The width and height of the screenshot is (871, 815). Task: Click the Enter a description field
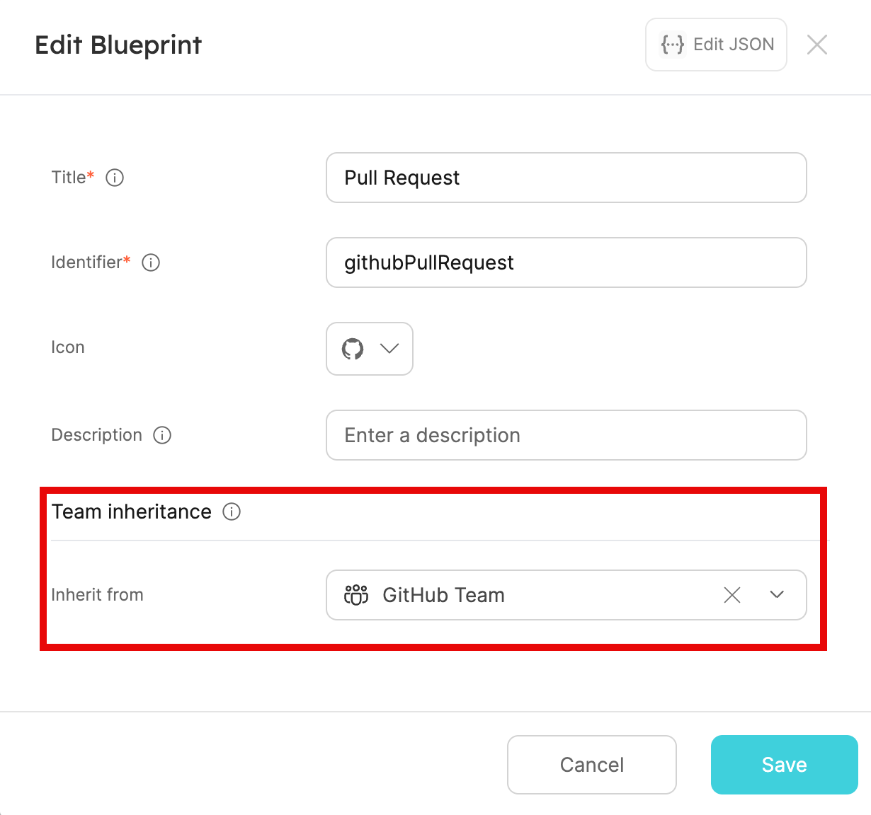567,435
